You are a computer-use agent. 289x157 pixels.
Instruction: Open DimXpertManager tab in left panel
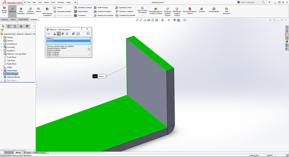click(x=21, y=27)
